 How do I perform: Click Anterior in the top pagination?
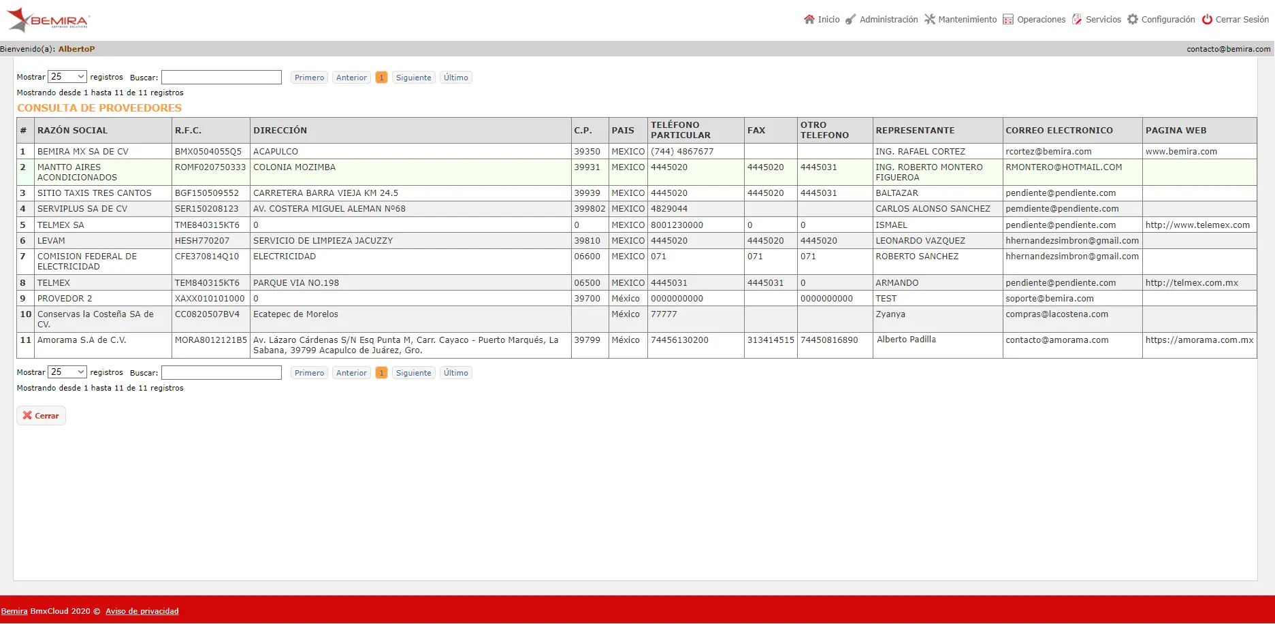coord(351,78)
